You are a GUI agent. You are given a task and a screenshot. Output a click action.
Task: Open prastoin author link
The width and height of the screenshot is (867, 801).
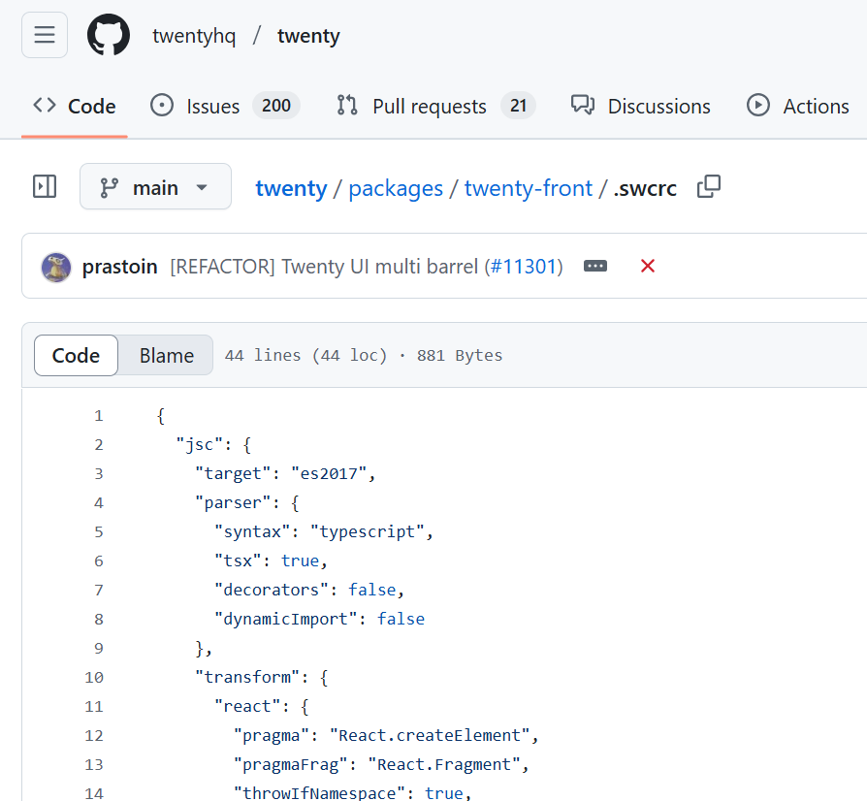click(120, 267)
